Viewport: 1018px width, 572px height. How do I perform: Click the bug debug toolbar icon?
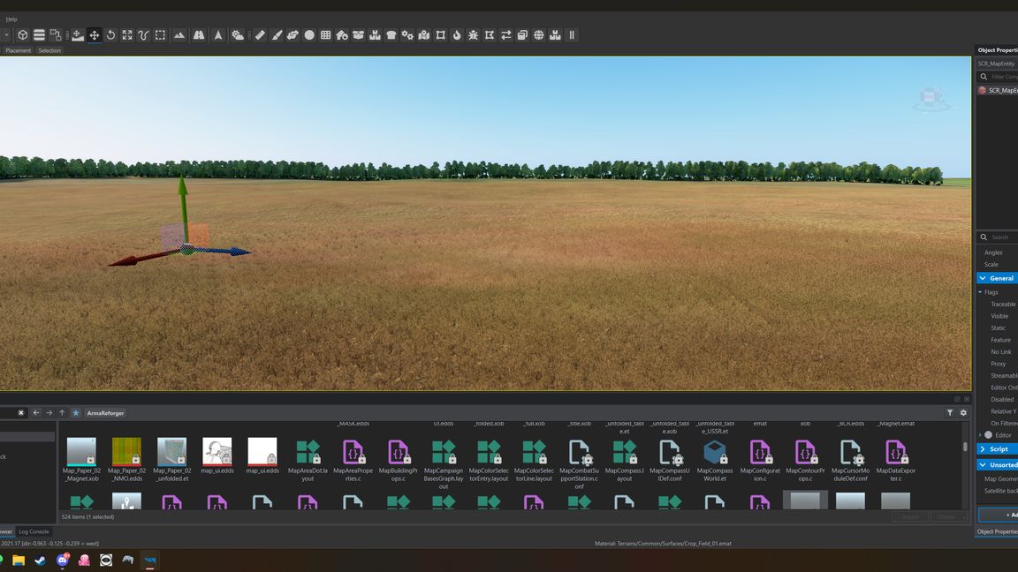pyautogui.click(x=474, y=35)
